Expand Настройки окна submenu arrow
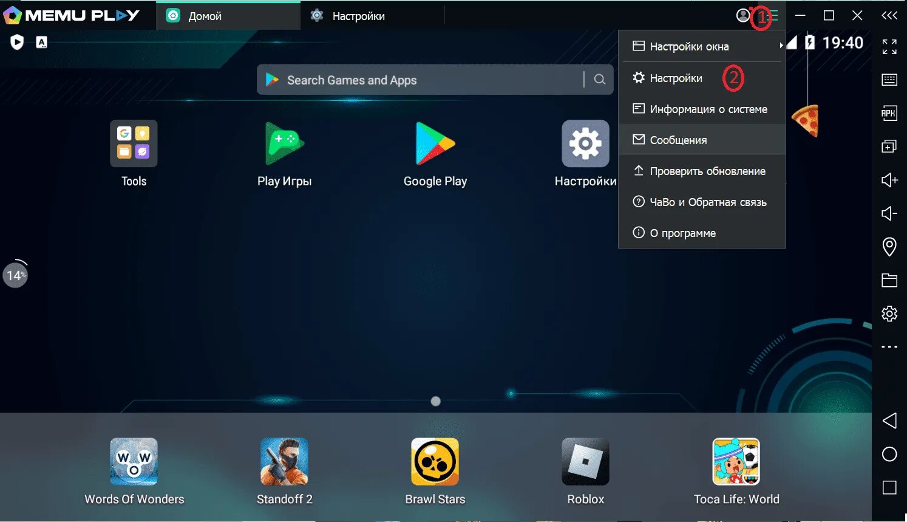The width and height of the screenshot is (907, 522). 781,46
